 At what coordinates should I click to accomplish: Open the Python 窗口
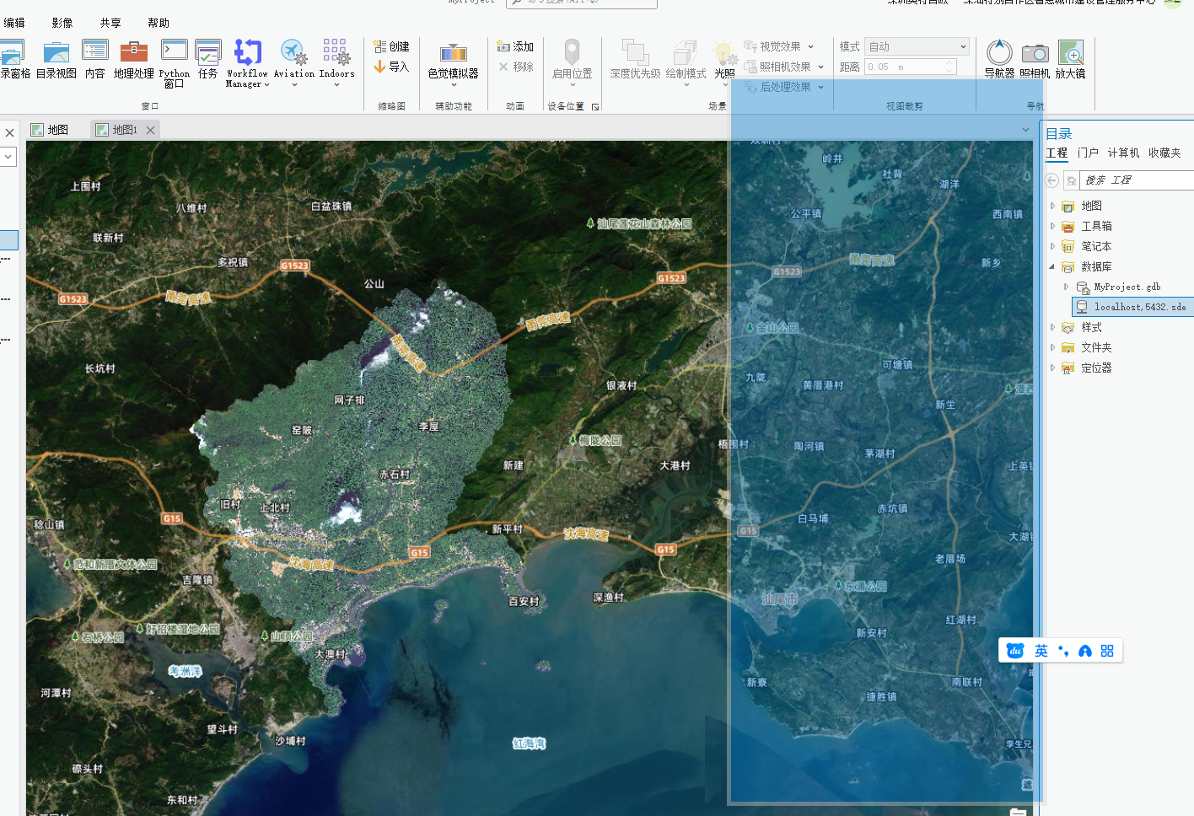tap(175, 63)
